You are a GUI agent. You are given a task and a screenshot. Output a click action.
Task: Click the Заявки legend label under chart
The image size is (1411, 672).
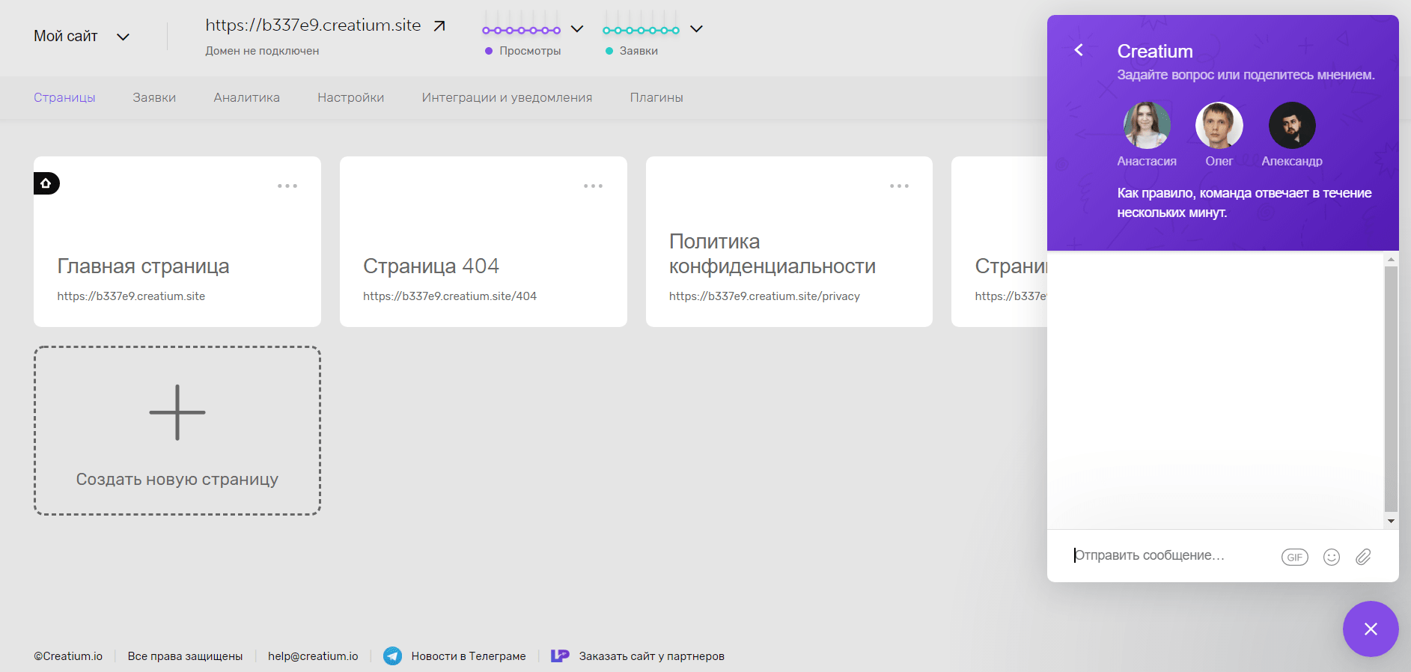pos(639,51)
